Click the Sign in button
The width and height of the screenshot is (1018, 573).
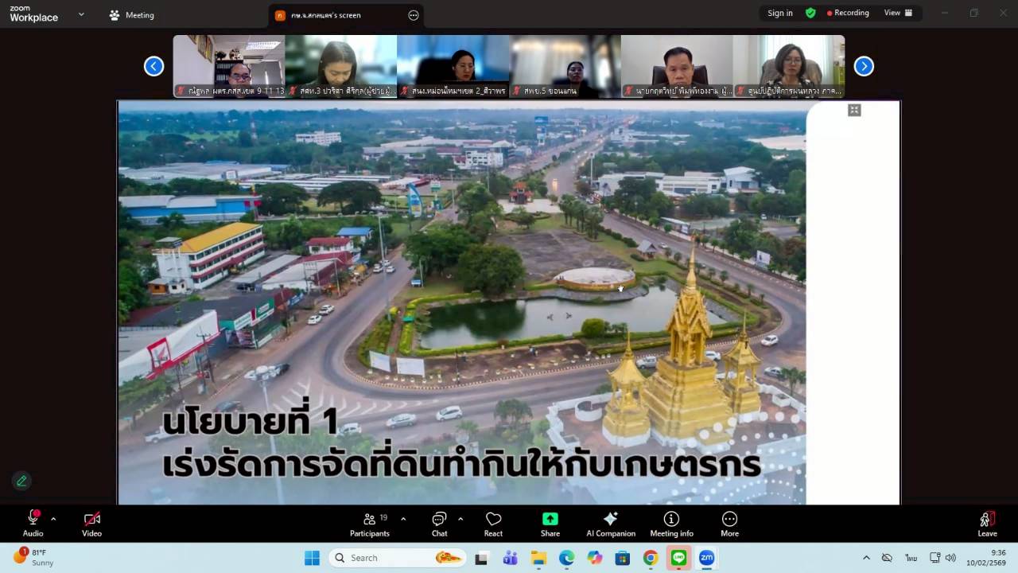point(779,13)
